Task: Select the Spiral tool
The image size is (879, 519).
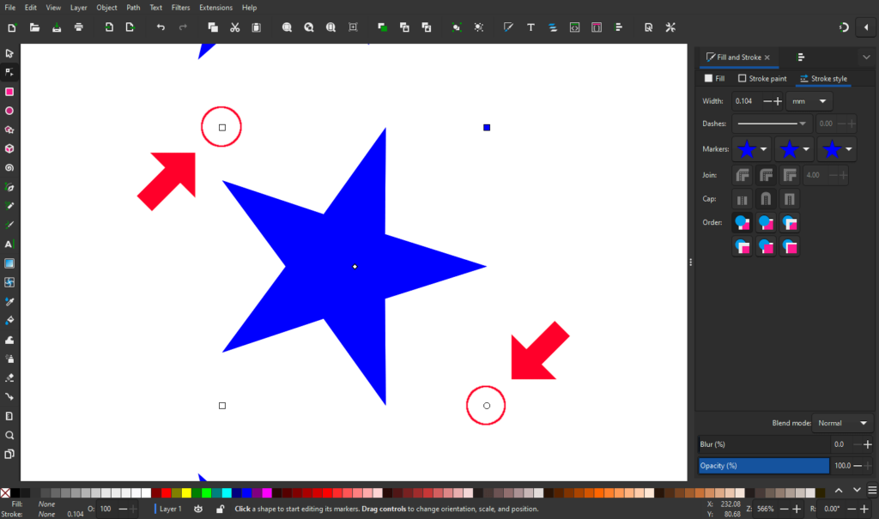Action: [9, 166]
